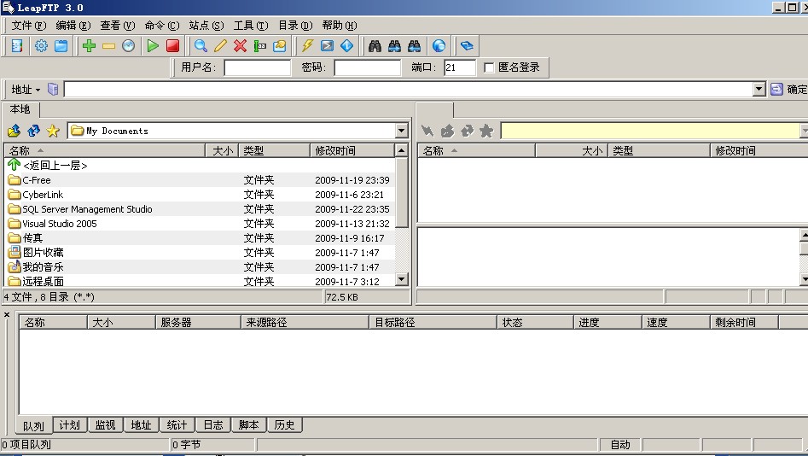Click the red X delete icon
Image resolution: width=808 pixels, height=456 pixels.
point(240,46)
